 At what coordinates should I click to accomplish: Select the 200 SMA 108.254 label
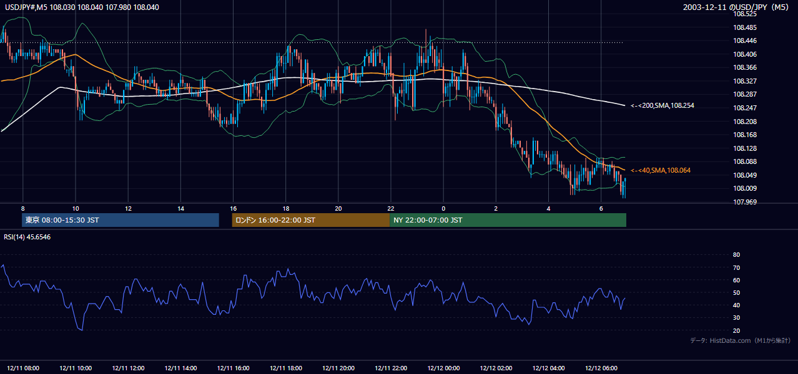[x=663, y=106]
